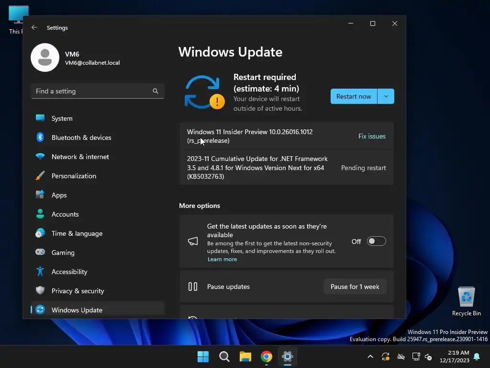The height and width of the screenshot is (368, 490).
Task: Click the search magnifier in Find a setting
Action: click(156, 91)
